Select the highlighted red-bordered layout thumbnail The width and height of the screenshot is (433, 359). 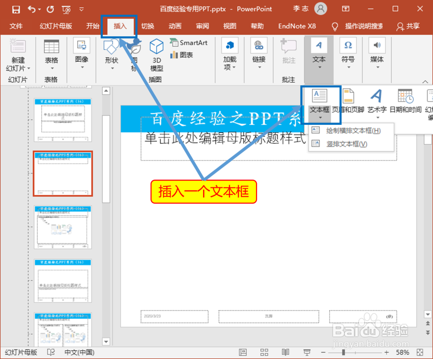(63, 174)
